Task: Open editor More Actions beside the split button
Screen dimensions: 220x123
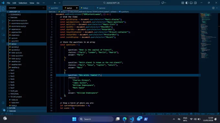Action: pos(217,8)
